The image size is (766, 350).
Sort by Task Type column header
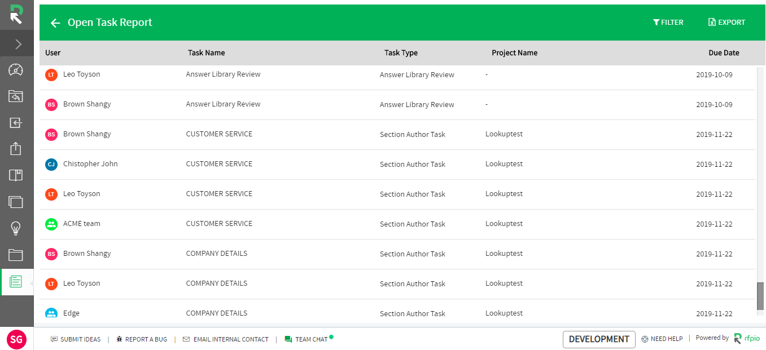(x=401, y=53)
